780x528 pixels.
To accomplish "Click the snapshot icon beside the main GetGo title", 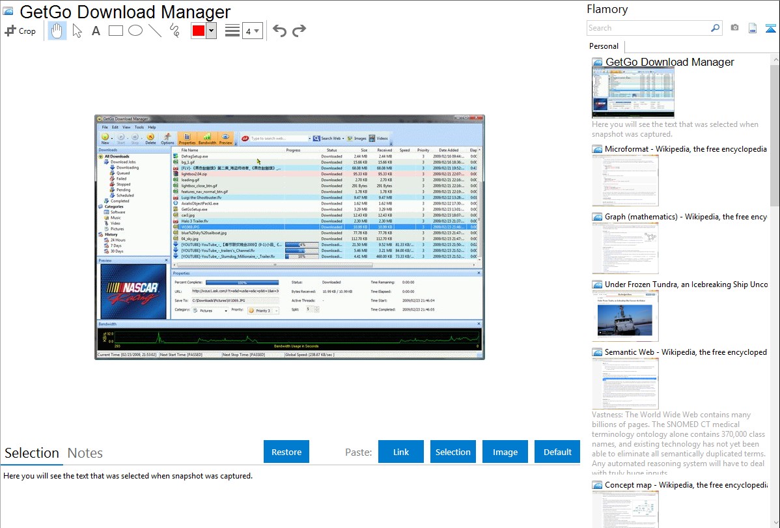I will tap(8, 12).
